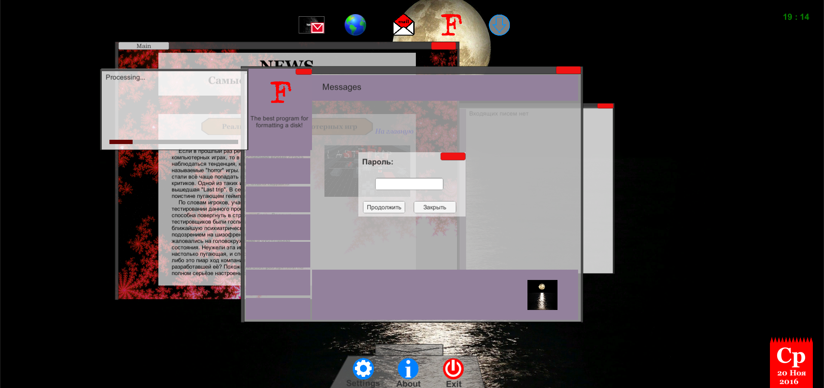
Task: Click the Продолжить button
Action: click(x=384, y=207)
